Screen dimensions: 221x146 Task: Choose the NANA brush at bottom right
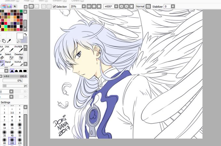pyautogui.click(x=19, y=63)
